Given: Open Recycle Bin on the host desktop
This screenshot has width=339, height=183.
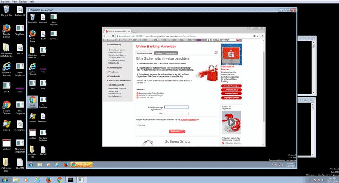Looking at the screenshot, I should (x=6, y=11).
